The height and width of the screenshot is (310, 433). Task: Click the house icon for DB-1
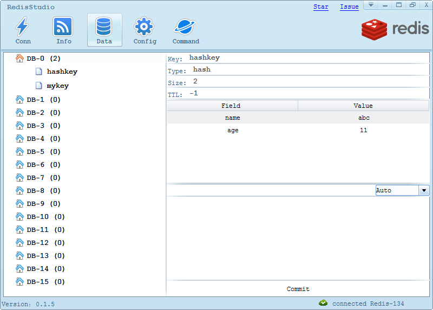[19, 100]
